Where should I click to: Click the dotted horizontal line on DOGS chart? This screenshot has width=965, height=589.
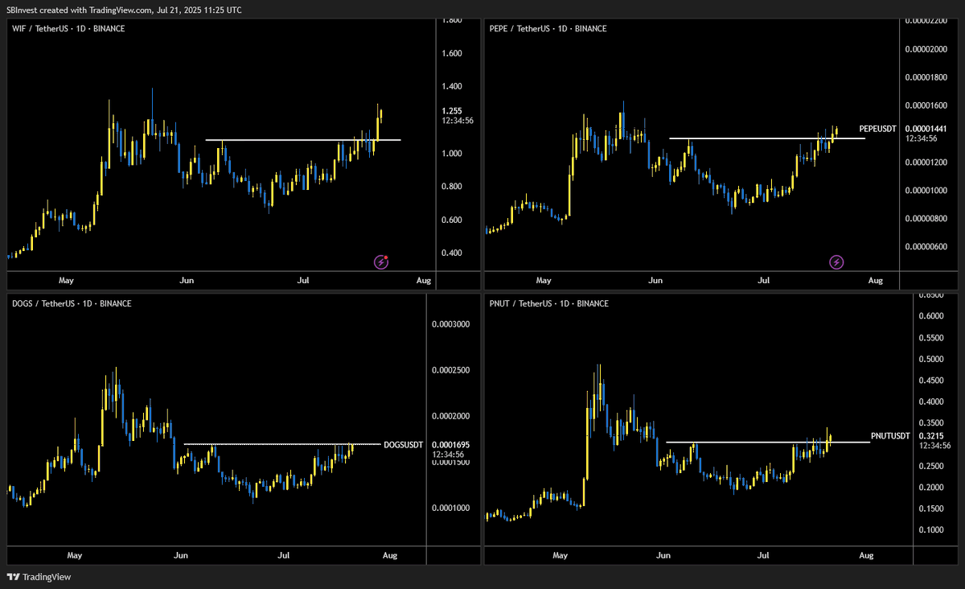click(282, 444)
